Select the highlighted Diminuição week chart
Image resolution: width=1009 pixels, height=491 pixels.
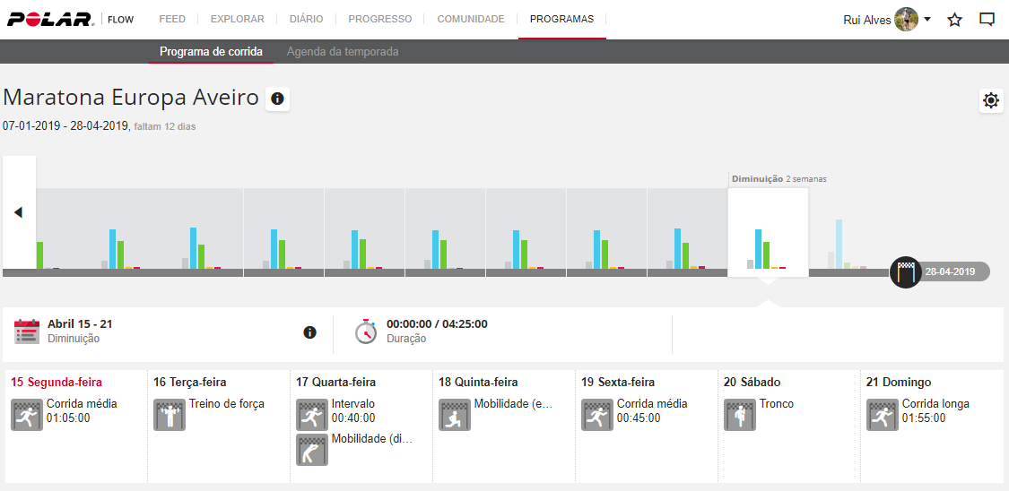(768, 233)
